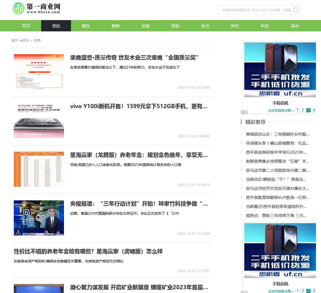This screenshot has width=321, height=293.
Task: Switch to the 餐饮 navigation tab
Action: pos(86,26)
